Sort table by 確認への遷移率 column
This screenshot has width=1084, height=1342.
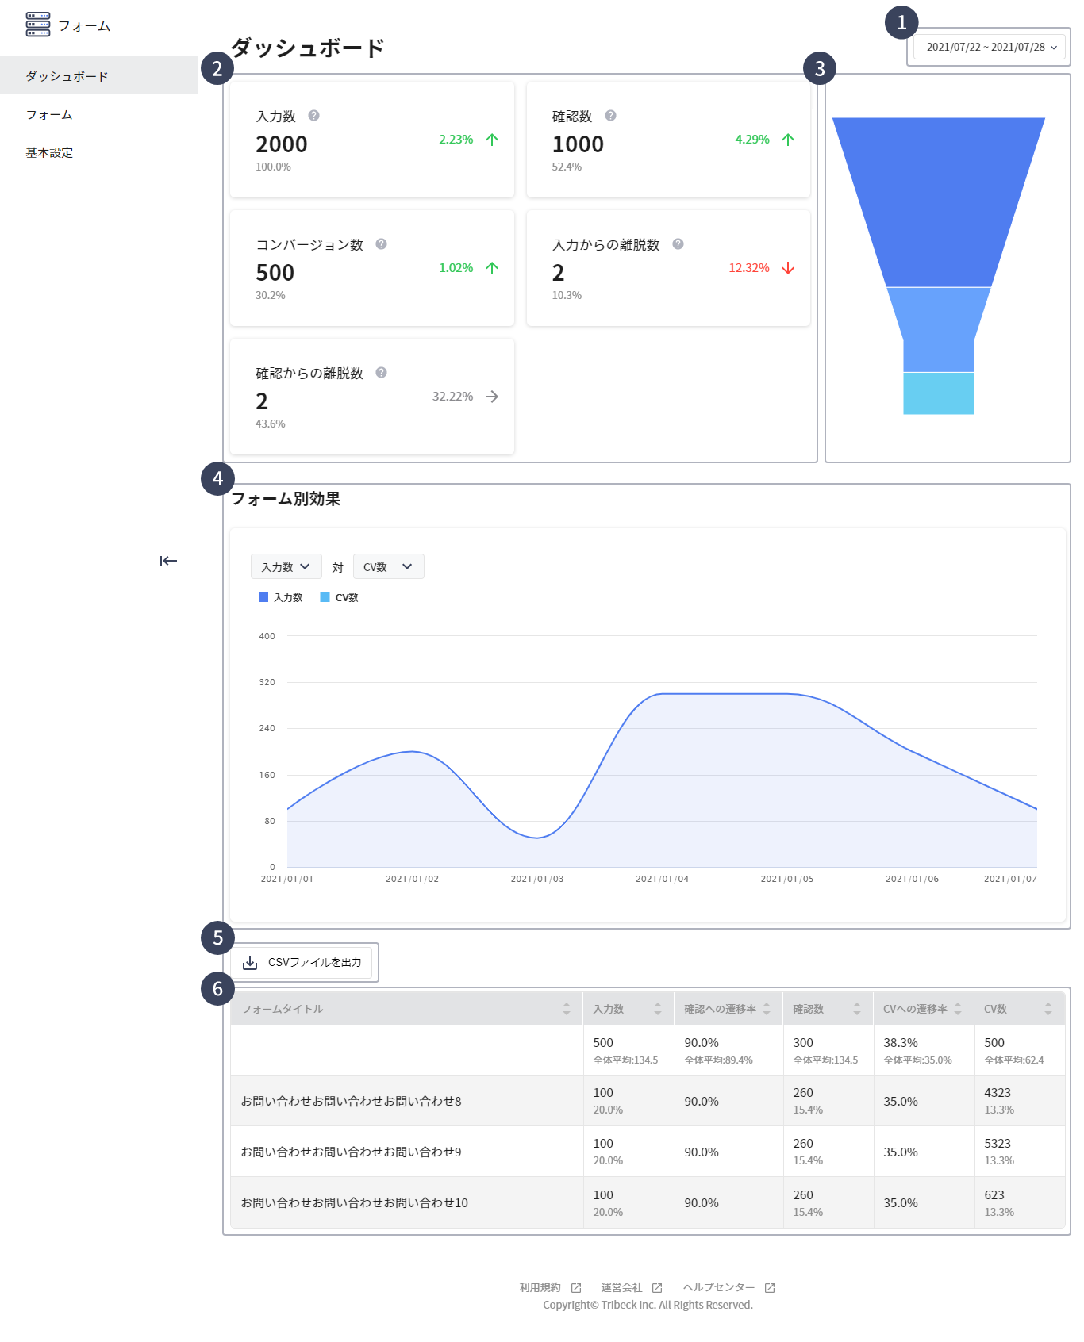pos(767,1009)
